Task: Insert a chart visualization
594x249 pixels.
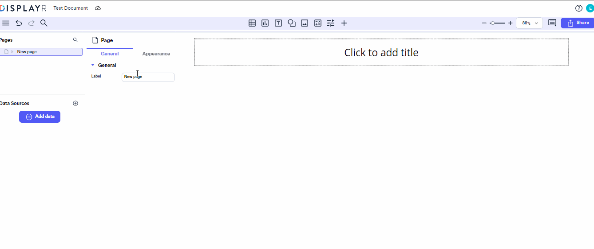Action: 265,23
